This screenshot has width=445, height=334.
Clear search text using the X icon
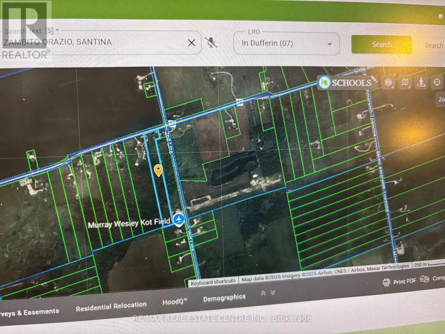pyautogui.click(x=192, y=42)
